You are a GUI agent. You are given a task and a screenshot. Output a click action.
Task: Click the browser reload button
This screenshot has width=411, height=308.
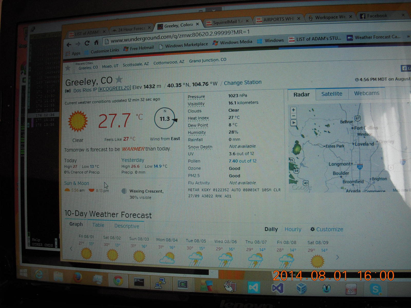[x=87, y=43]
